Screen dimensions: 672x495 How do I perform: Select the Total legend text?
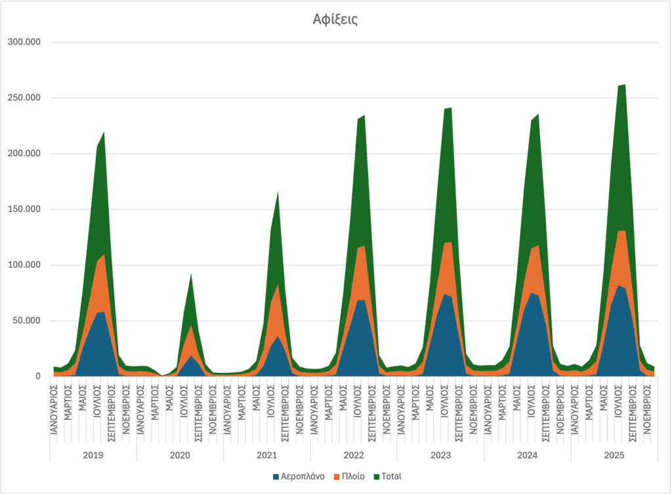pos(391,476)
